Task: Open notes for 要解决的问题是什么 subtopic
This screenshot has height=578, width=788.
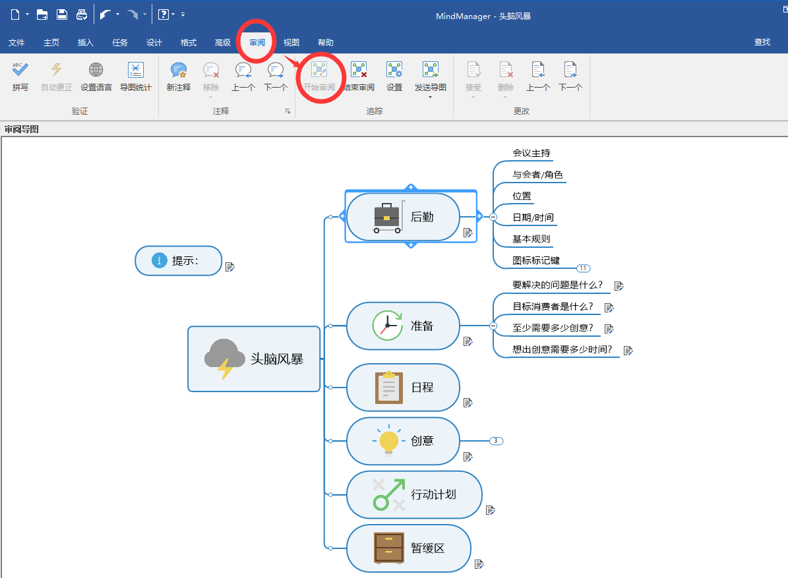Action: click(x=619, y=286)
